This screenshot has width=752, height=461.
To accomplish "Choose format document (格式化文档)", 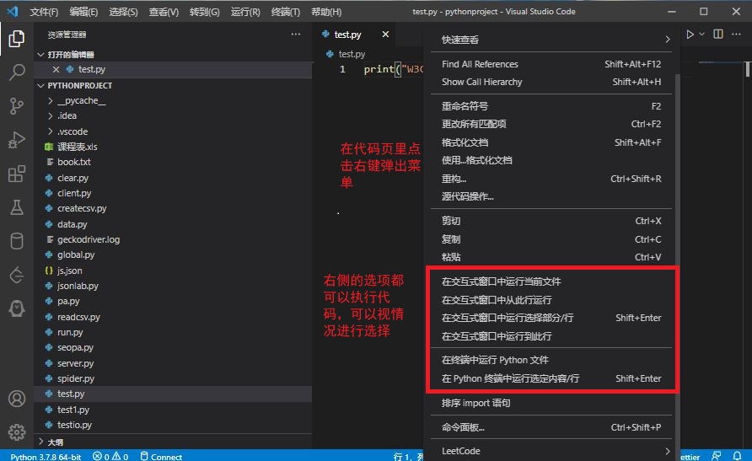I will tap(551, 142).
